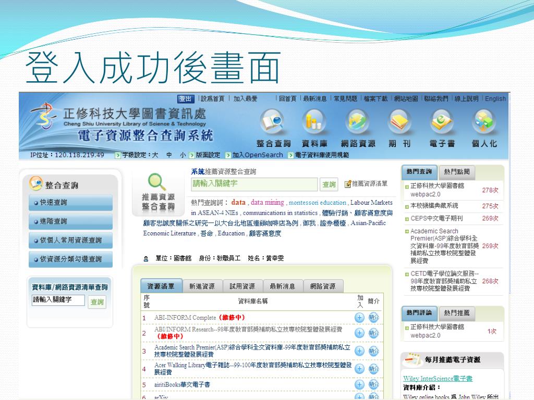Viewport: 534px width, 400px height.
Task: Select 快速查詢 in sidebar
Action: [x=70, y=203]
